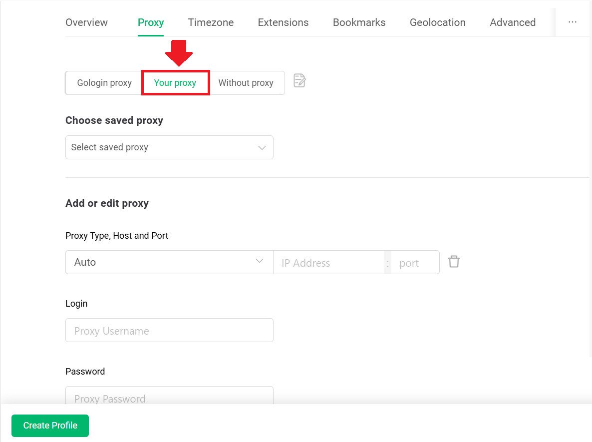Open the Timezone tab
Screen dimensions: 592x442
click(x=211, y=22)
